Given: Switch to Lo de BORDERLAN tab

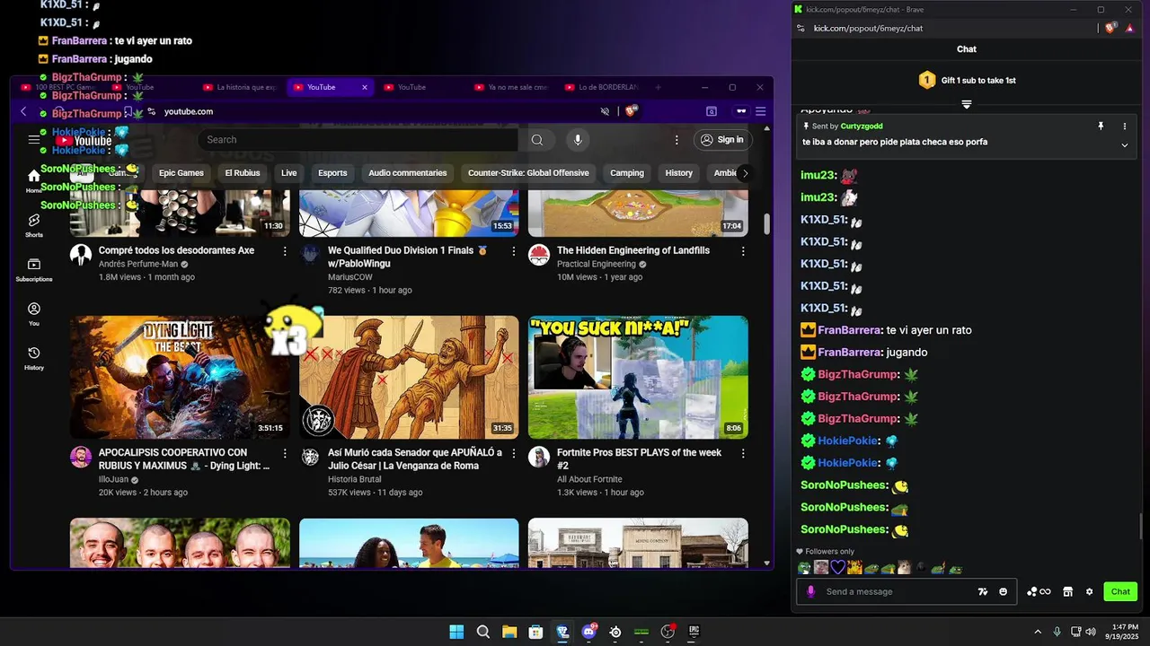Looking at the screenshot, I should (602, 87).
